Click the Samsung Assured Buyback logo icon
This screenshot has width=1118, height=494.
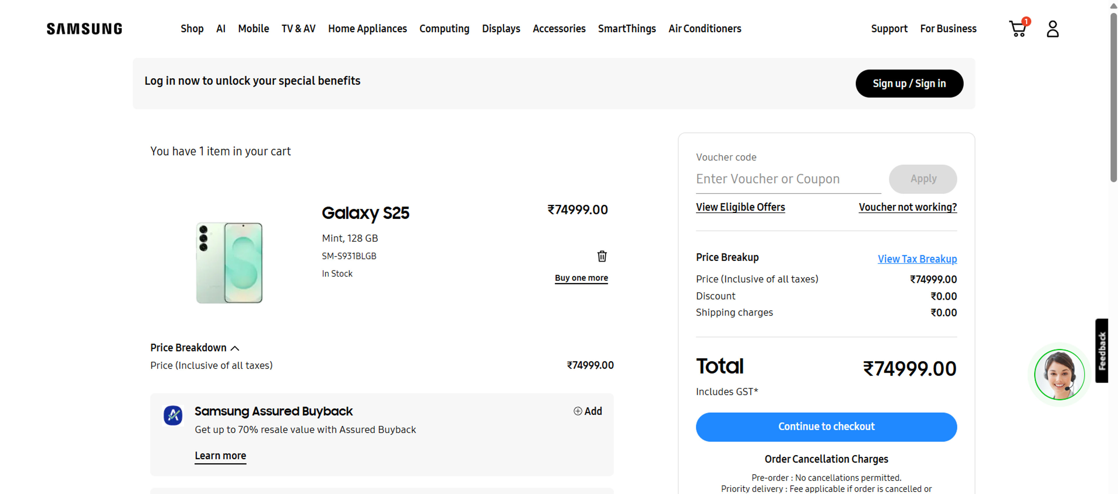(173, 415)
